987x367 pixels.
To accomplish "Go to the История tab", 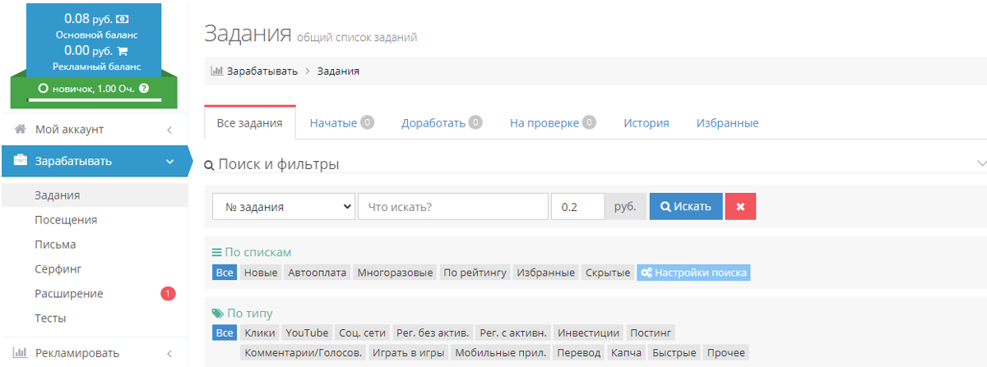I will (646, 123).
